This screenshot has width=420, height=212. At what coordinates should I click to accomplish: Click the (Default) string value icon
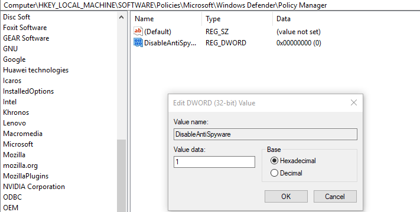(138, 32)
